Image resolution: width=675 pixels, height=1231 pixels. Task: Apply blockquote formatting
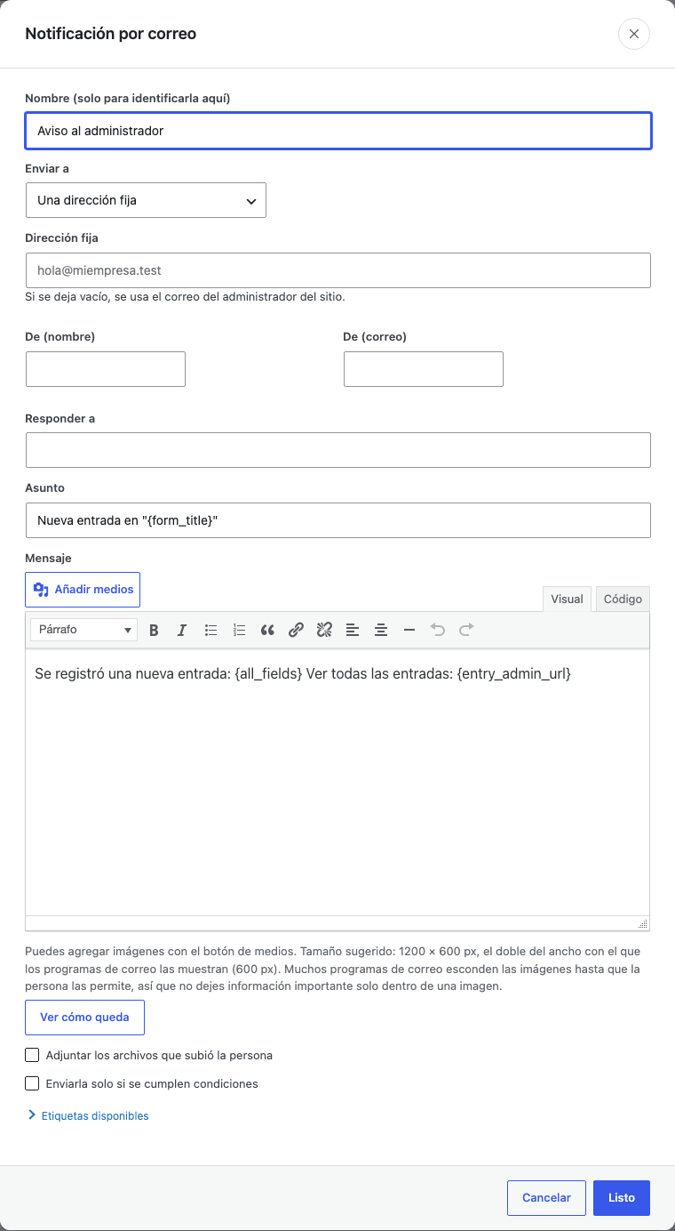click(x=267, y=630)
